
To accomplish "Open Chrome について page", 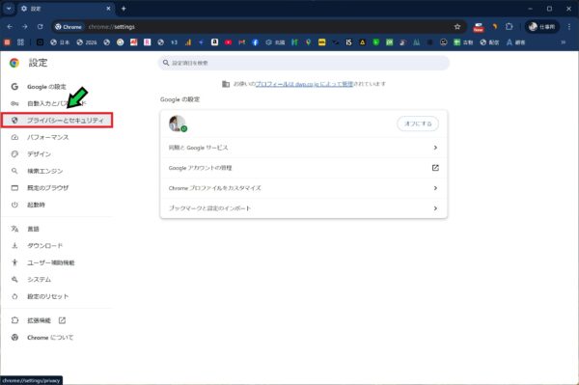I will [57, 338].
